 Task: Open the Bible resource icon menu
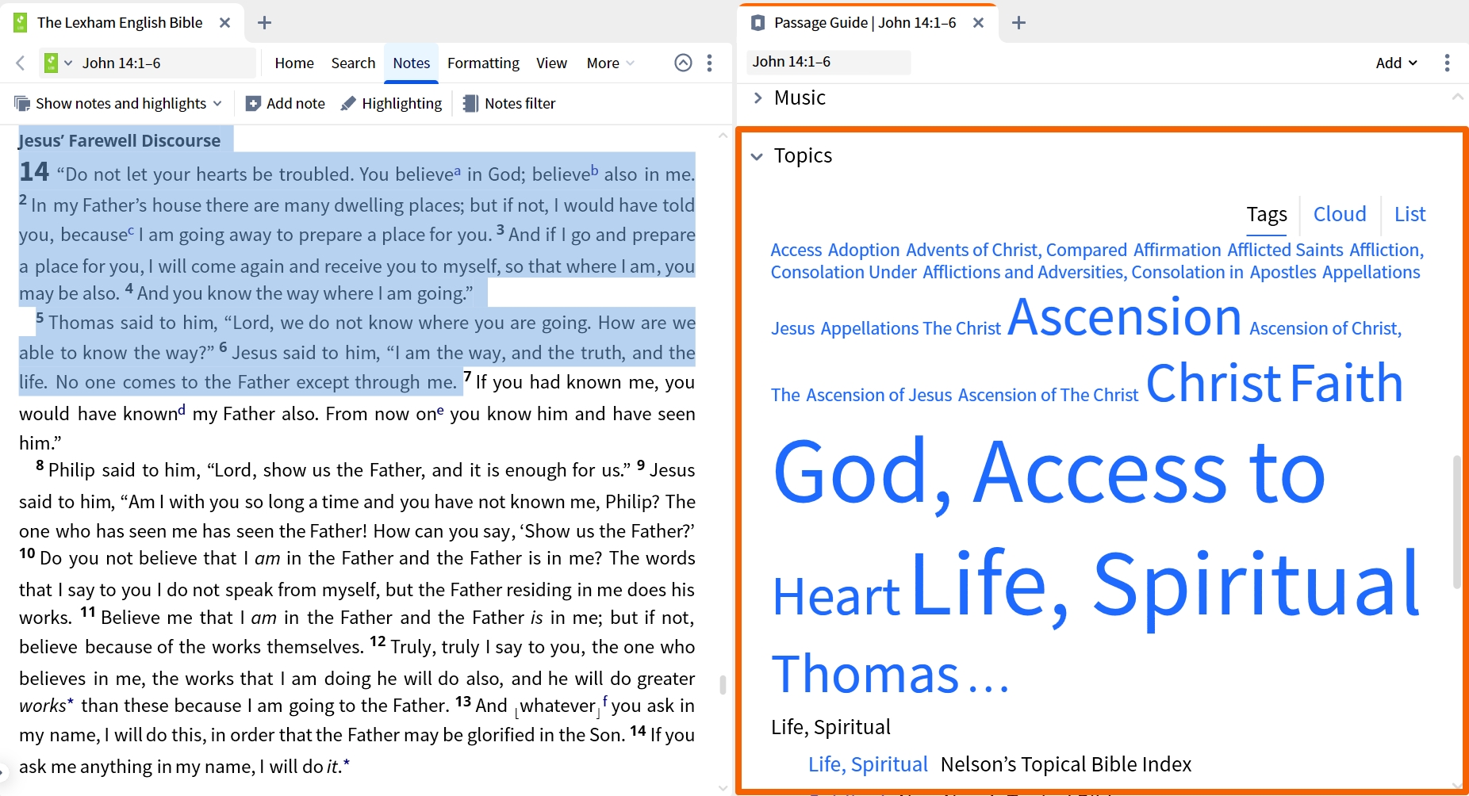click(57, 63)
